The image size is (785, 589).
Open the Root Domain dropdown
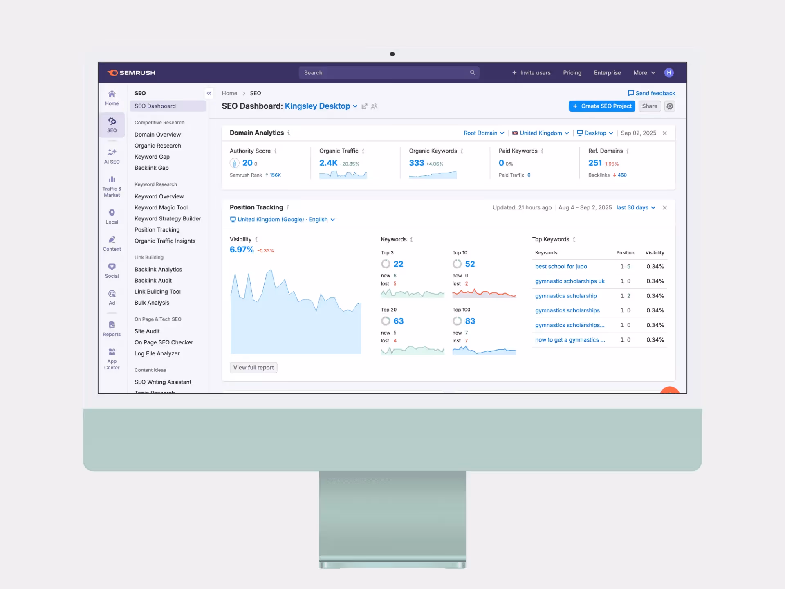pos(484,133)
